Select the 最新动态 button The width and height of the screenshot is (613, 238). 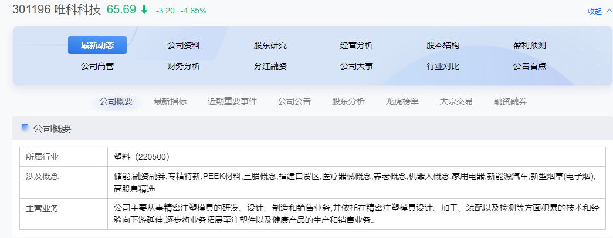click(97, 45)
